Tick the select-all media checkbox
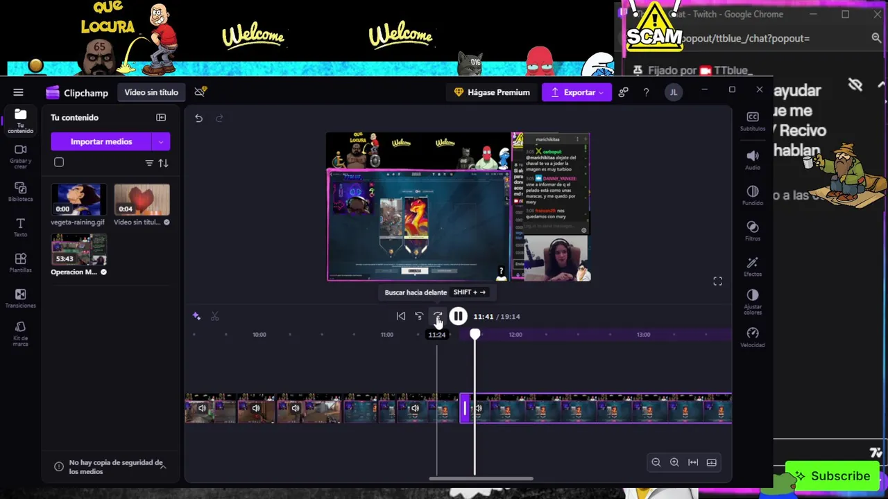 pos(59,162)
